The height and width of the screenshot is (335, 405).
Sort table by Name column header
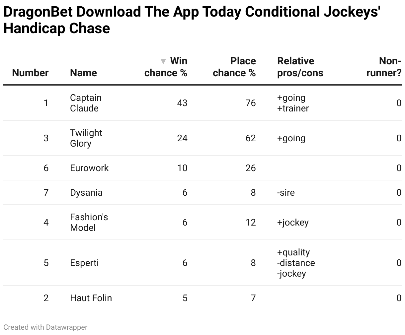click(x=83, y=73)
